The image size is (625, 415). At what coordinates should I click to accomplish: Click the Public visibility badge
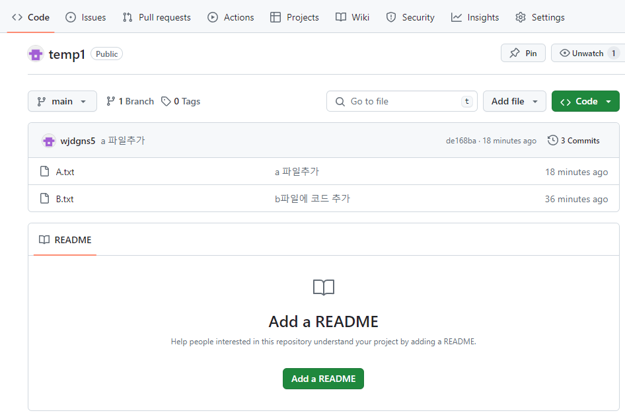[107, 54]
